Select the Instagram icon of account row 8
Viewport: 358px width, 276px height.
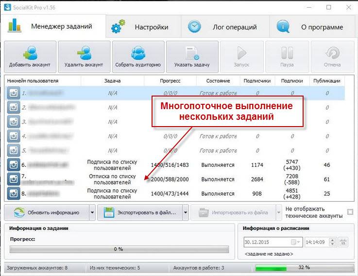(14, 193)
